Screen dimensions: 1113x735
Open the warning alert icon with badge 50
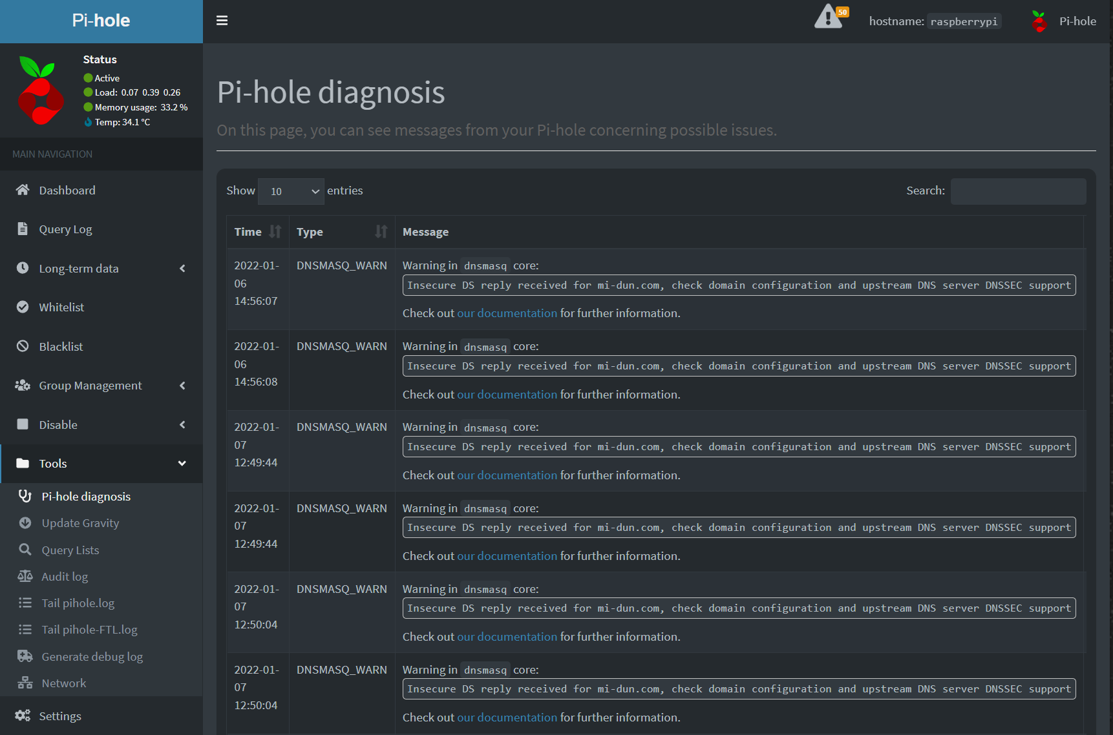click(831, 17)
